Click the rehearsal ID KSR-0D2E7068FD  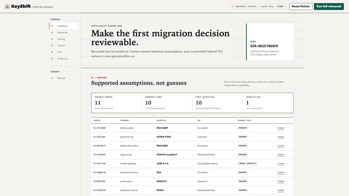coord(264,46)
